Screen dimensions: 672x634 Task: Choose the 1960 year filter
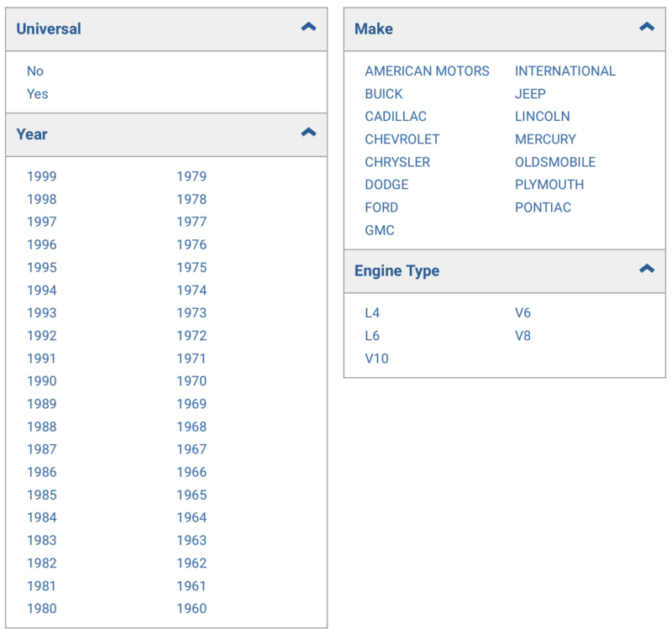coord(192,608)
